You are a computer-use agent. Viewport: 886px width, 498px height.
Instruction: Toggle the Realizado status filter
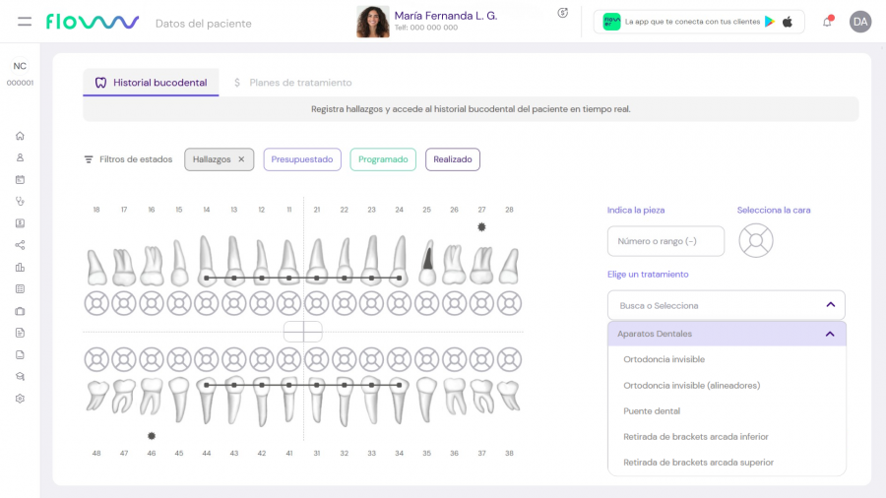tap(453, 159)
